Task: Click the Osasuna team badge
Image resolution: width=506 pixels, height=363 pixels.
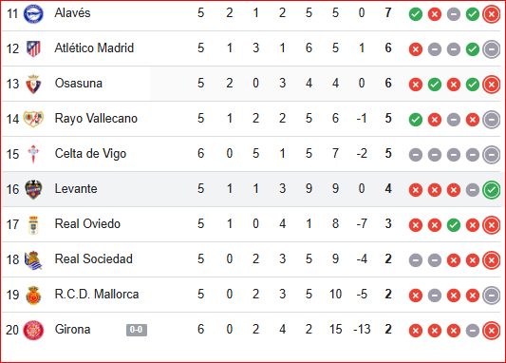Action: [x=33, y=84]
